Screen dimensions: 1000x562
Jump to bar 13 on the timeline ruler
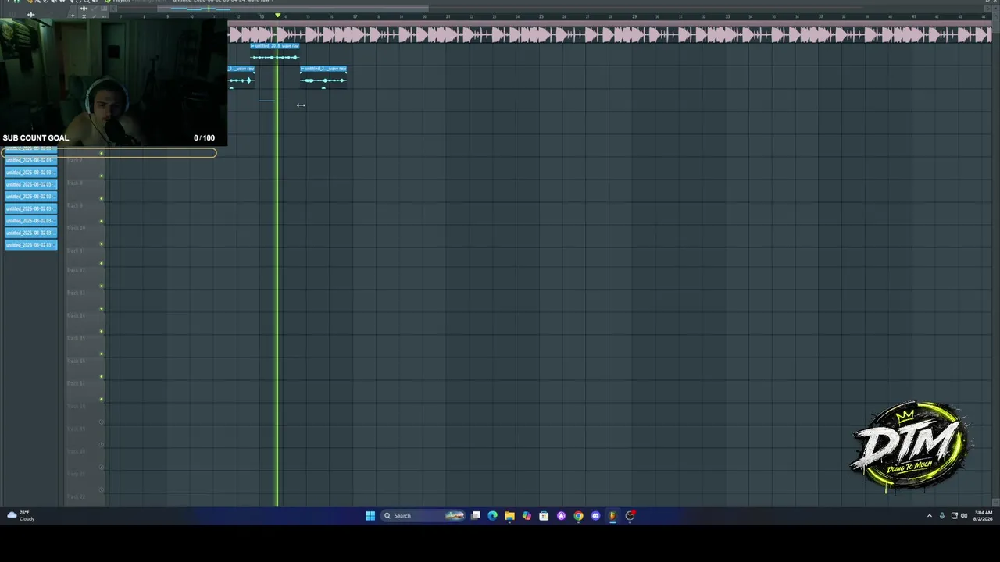(262, 16)
